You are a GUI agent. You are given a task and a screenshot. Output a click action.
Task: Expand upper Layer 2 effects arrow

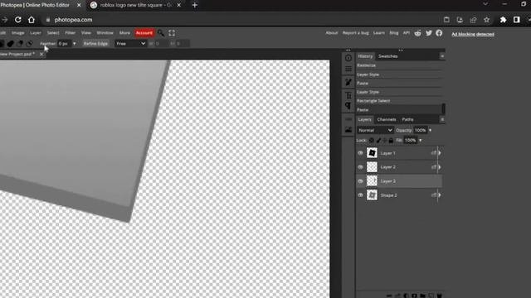pyautogui.click(x=440, y=167)
